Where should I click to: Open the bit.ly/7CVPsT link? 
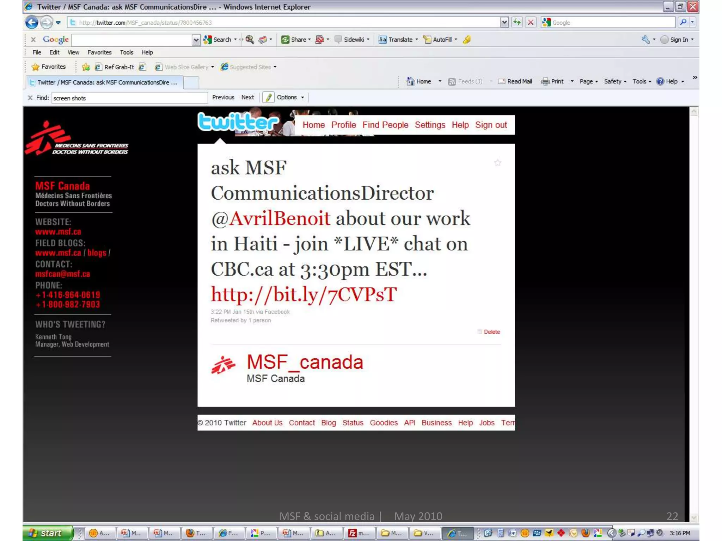(304, 294)
